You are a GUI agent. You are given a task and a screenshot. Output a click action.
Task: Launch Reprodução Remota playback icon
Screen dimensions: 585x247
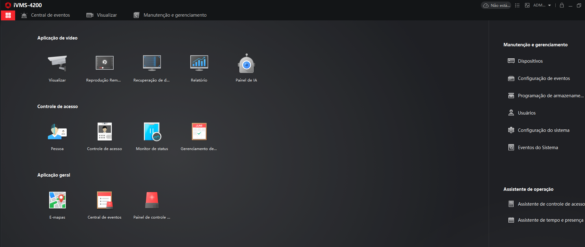pos(104,63)
